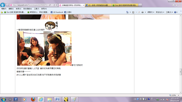Click the CH input language indicator

(135, 99)
